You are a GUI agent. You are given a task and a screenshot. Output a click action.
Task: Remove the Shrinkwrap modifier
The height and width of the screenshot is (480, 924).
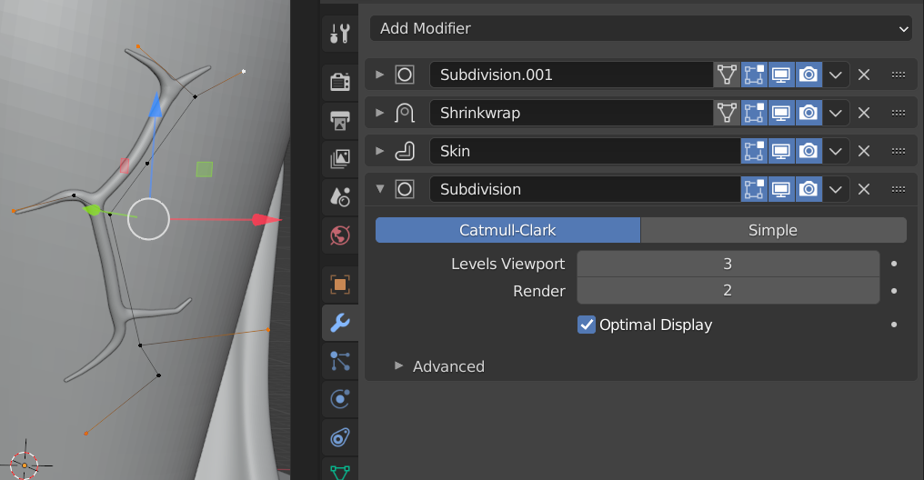click(864, 113)
